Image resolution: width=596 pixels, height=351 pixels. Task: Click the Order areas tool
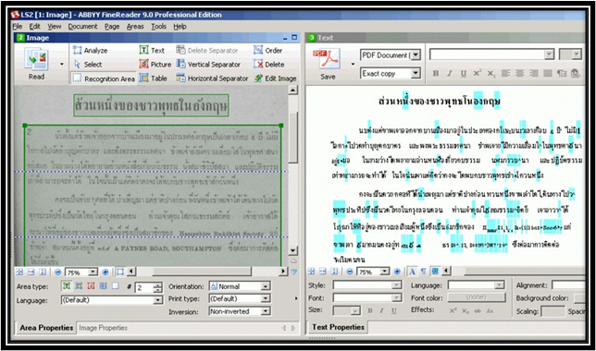(268, 50)
